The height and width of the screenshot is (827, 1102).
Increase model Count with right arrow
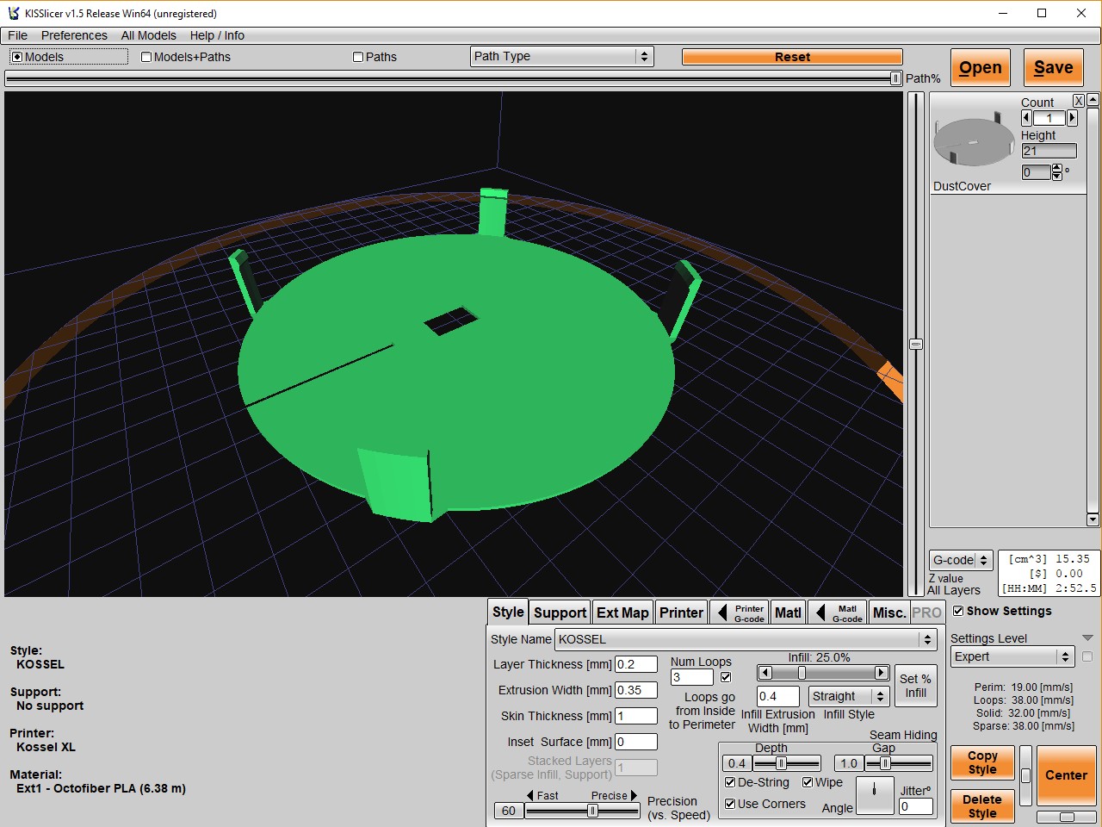[x=1072, y=118]
